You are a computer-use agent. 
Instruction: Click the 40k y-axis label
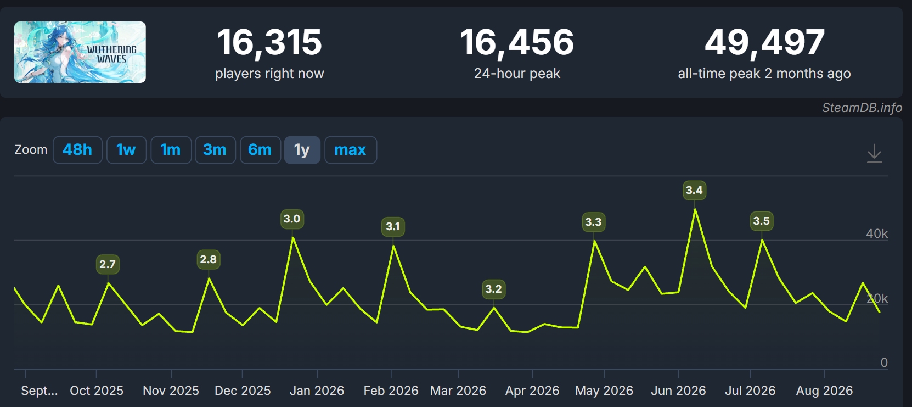click(x=877, y=233)
